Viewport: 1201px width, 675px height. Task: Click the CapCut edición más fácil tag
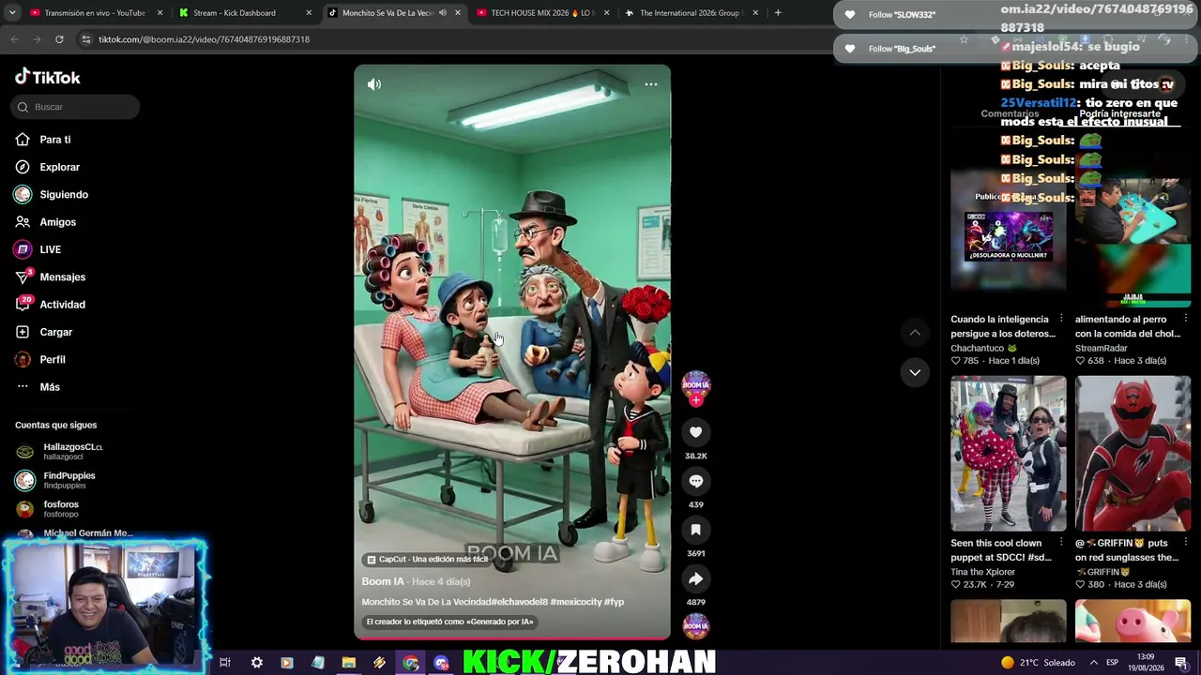428,560
